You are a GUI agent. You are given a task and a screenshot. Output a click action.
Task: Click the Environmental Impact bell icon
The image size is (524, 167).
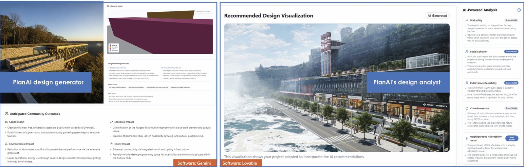(6, 144)
